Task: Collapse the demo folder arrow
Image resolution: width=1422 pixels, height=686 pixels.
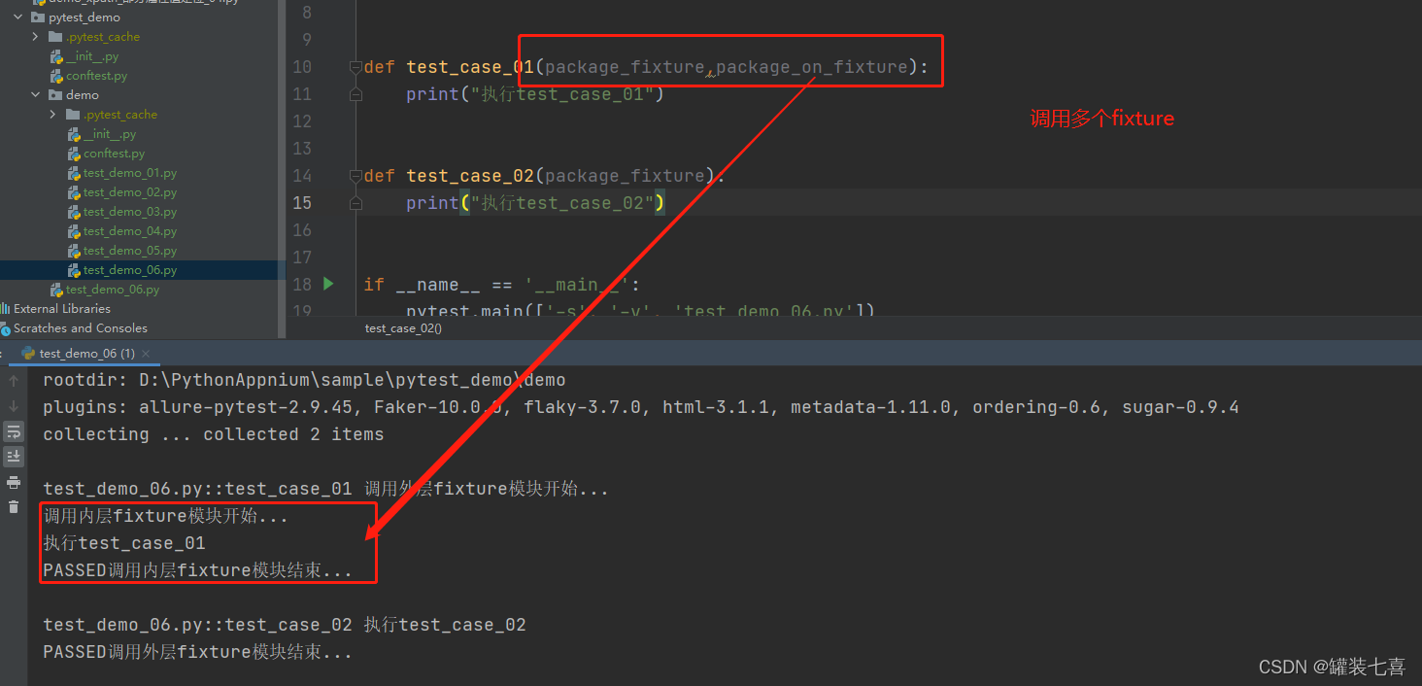Action: click(x=35, y=94)
